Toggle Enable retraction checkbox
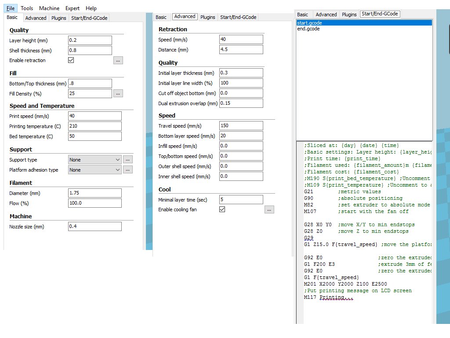Viewport: 450px width, 338px height. click(x=71, y=60)
